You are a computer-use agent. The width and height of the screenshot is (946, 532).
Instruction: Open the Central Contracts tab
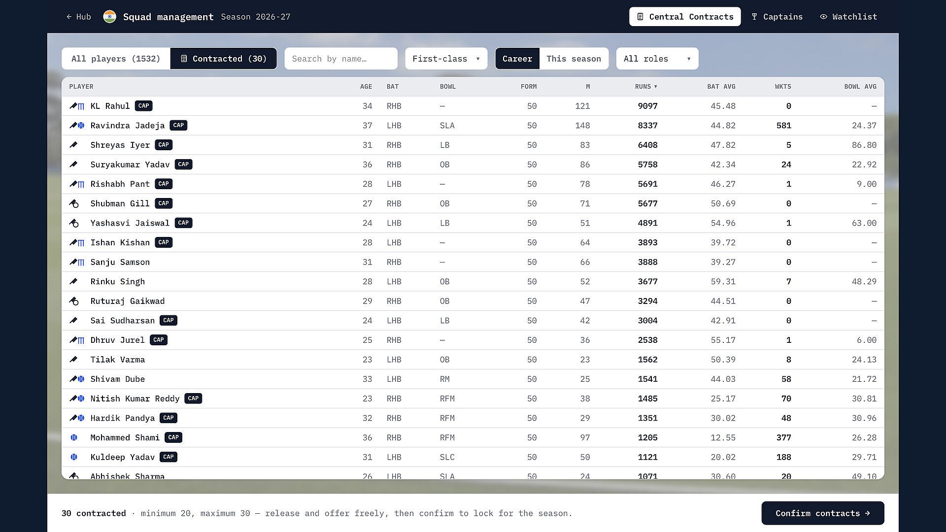coord(685,17)
